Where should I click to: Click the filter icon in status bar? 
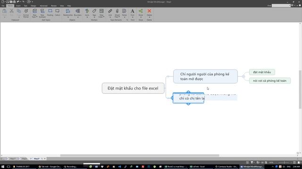[252, 162]
